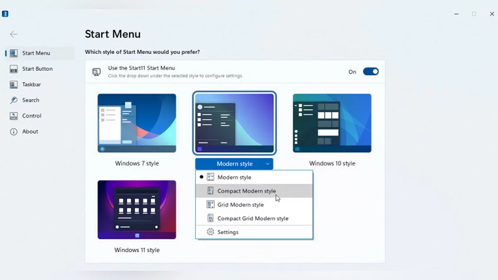
Task: Click the Grid Modern style layout icon
Action: click(210, 205)
